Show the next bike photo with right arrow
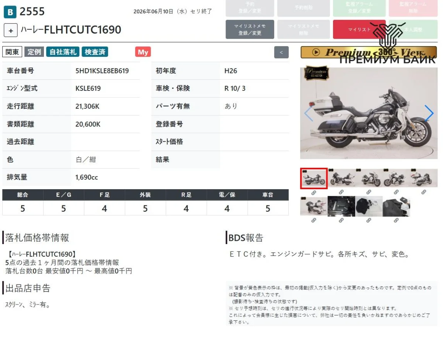 [429, 113]
